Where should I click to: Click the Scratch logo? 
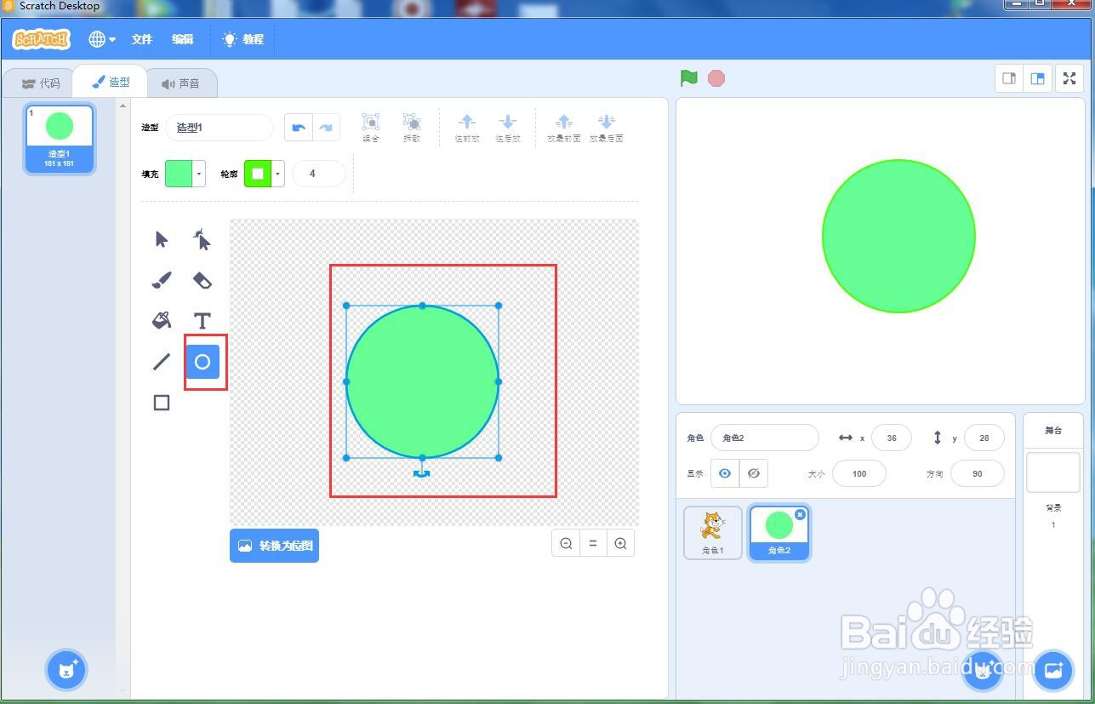pos(42,39)
